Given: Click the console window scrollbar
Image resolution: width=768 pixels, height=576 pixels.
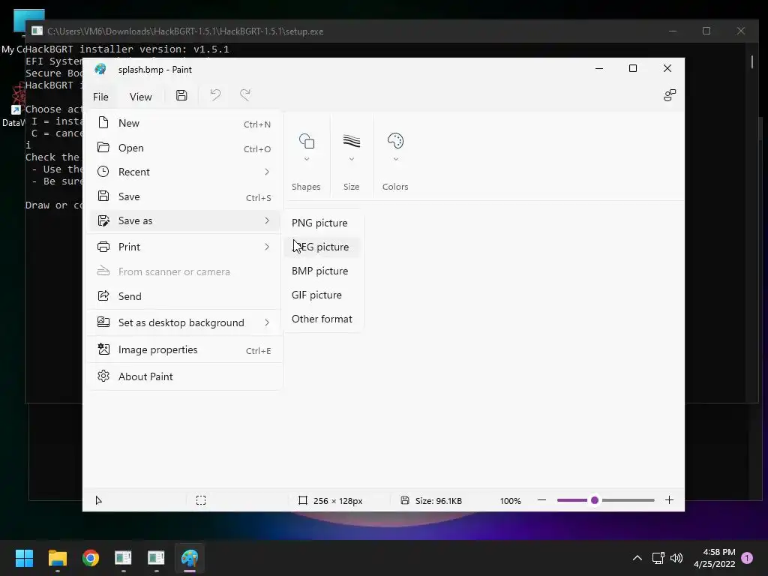Looking at the screenshot, I should [x=752, y=62].
